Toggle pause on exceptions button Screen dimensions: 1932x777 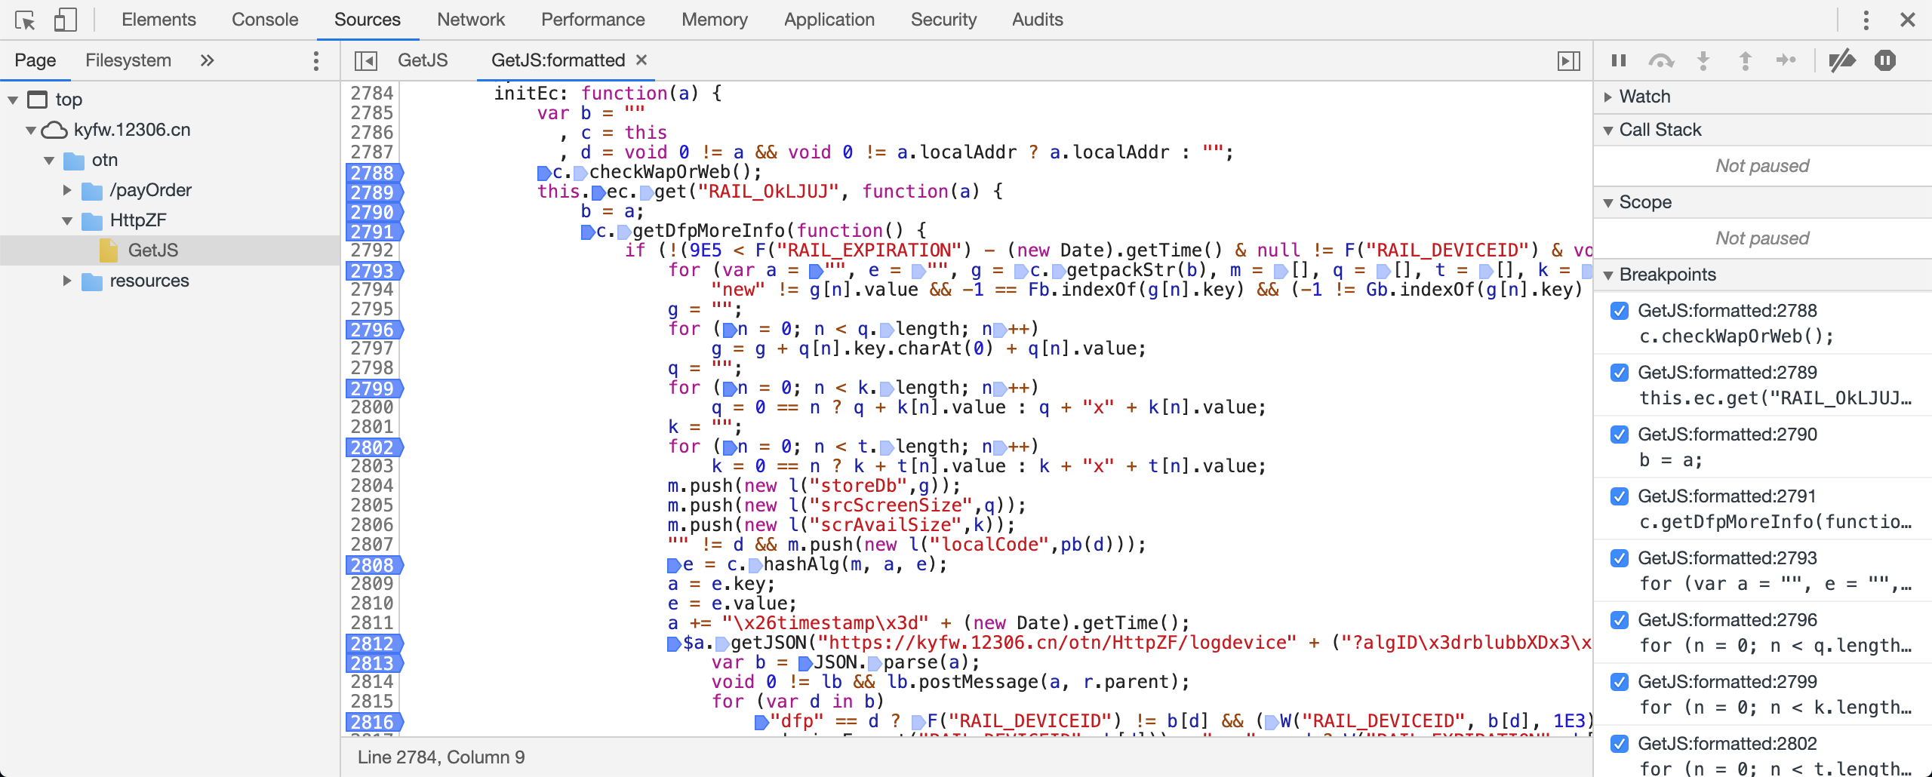coord(1884,60)
